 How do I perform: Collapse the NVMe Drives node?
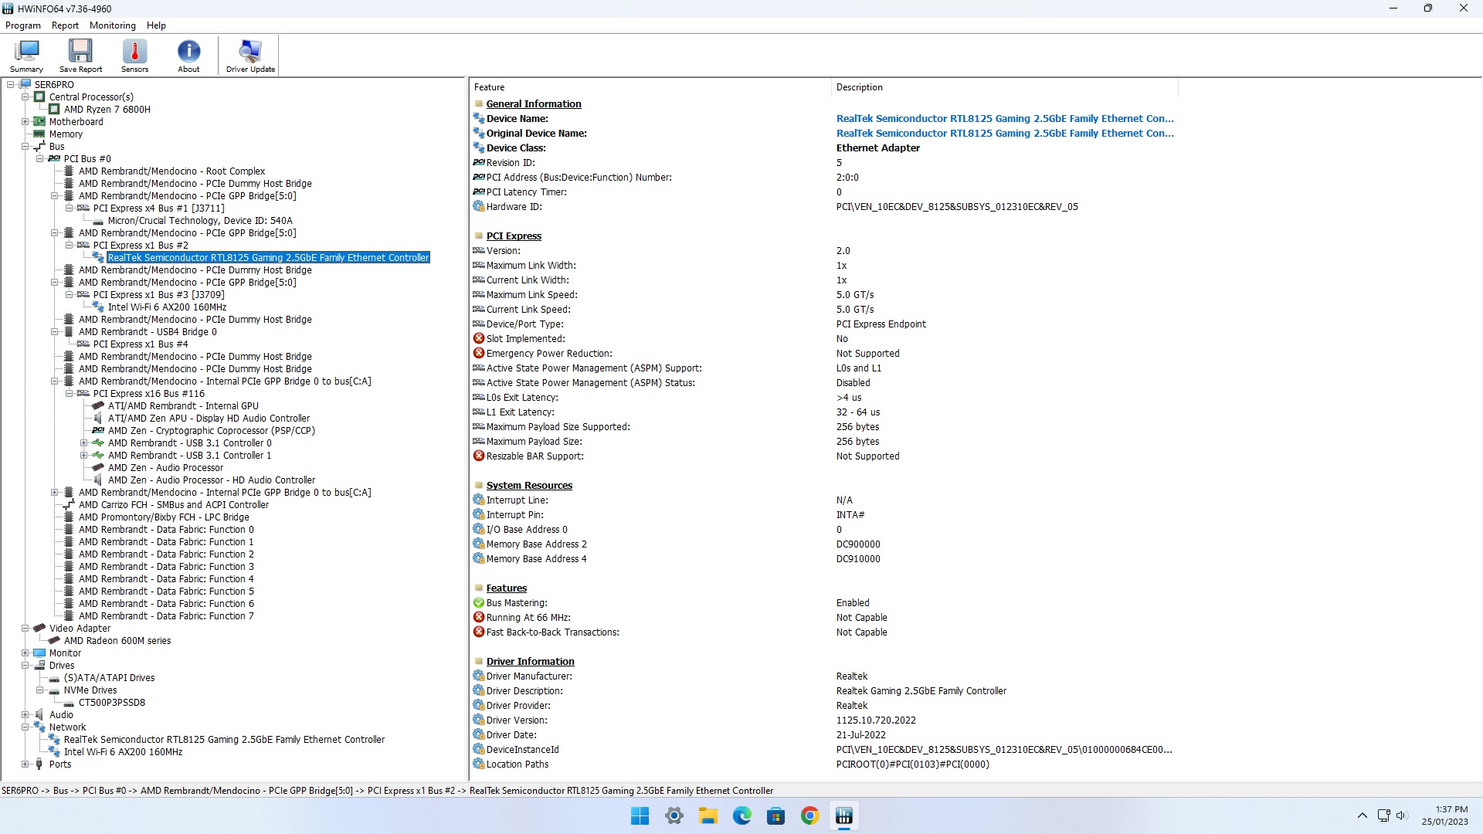click(x=40, y=690)
